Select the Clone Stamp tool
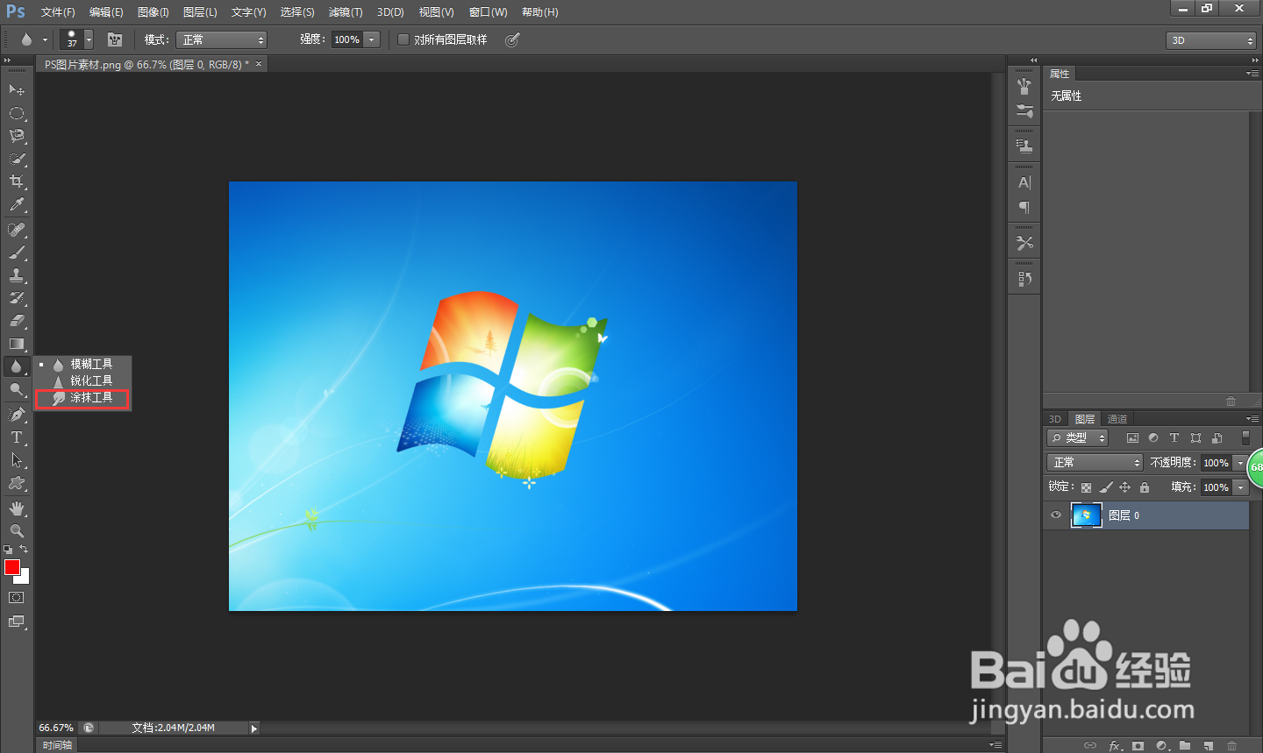 point(17,275)
